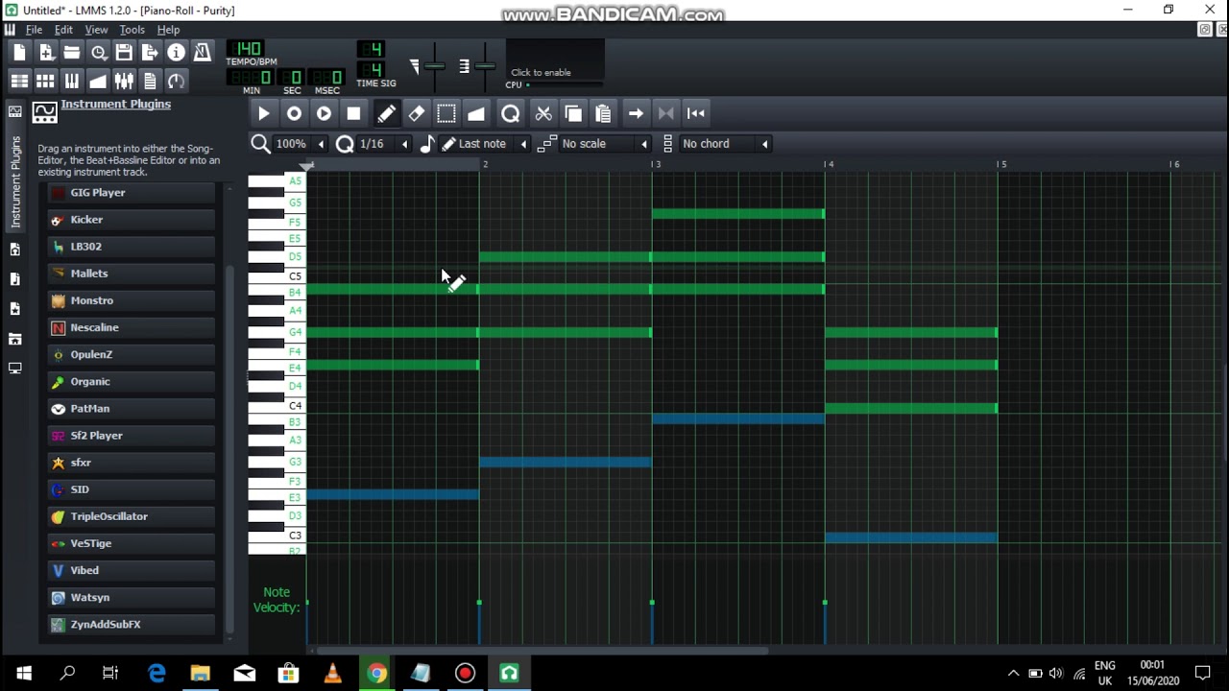Select the Erase mode tool
1229x691 pixels.
[416, 113]
